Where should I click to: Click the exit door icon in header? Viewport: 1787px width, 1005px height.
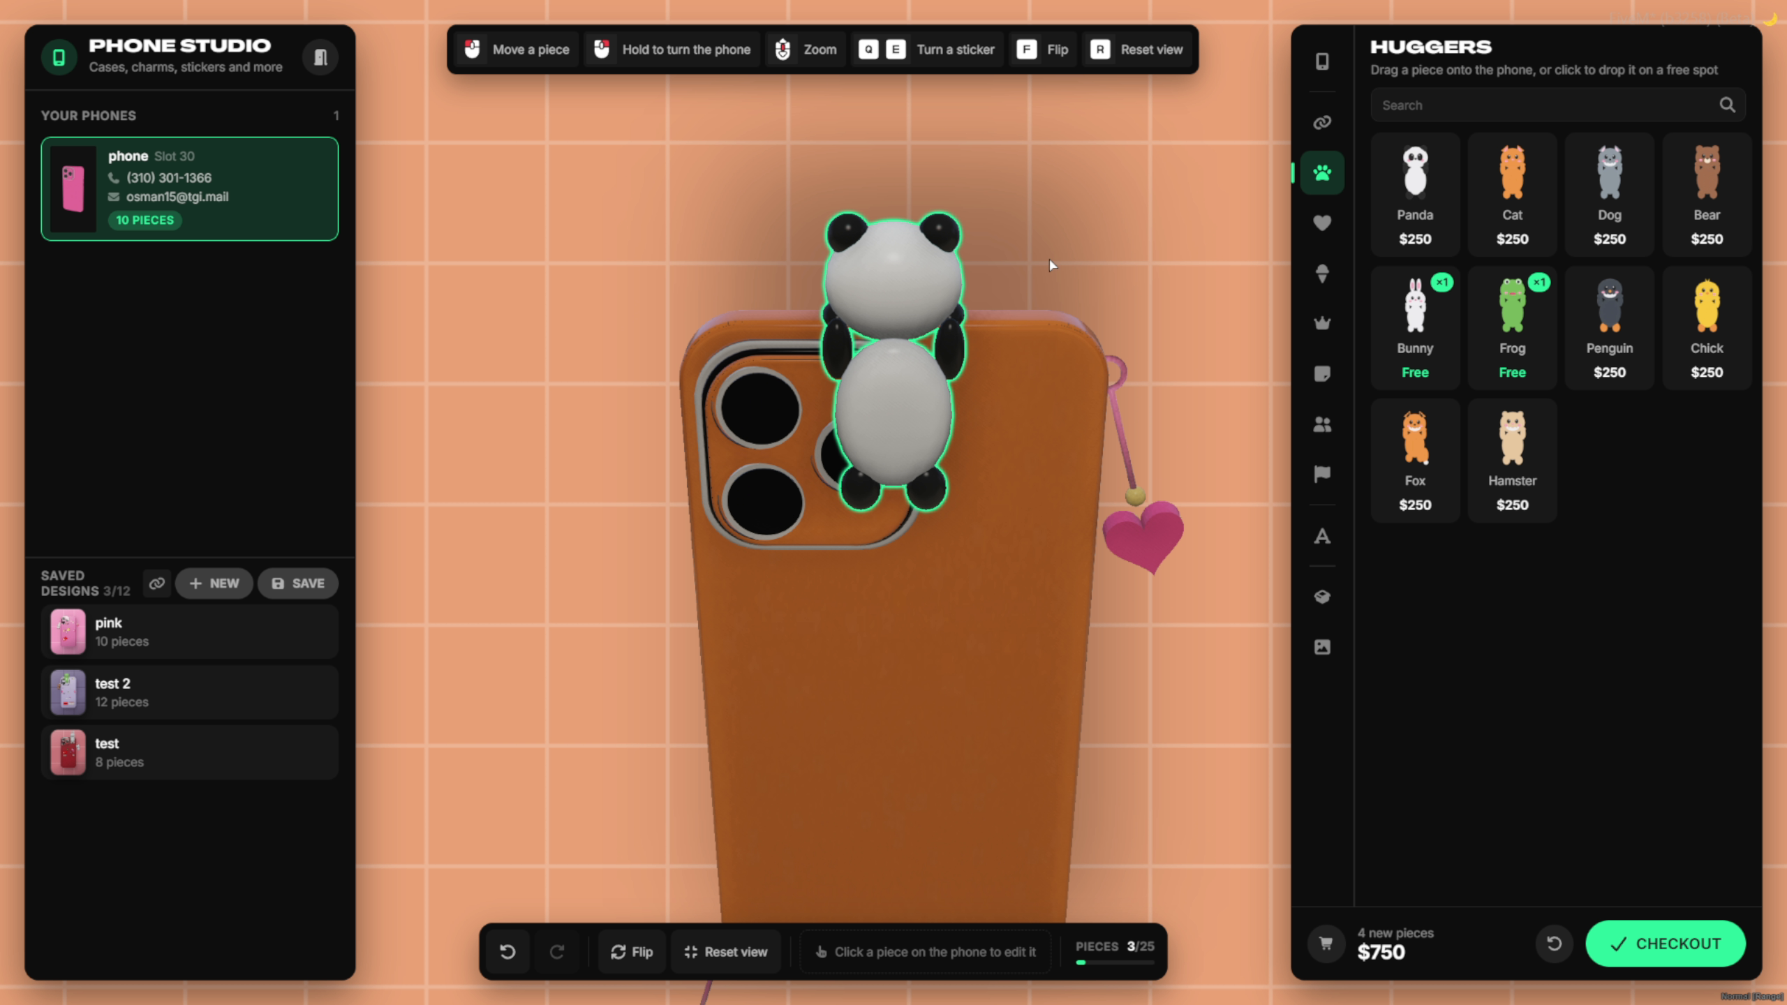[320, 57]
